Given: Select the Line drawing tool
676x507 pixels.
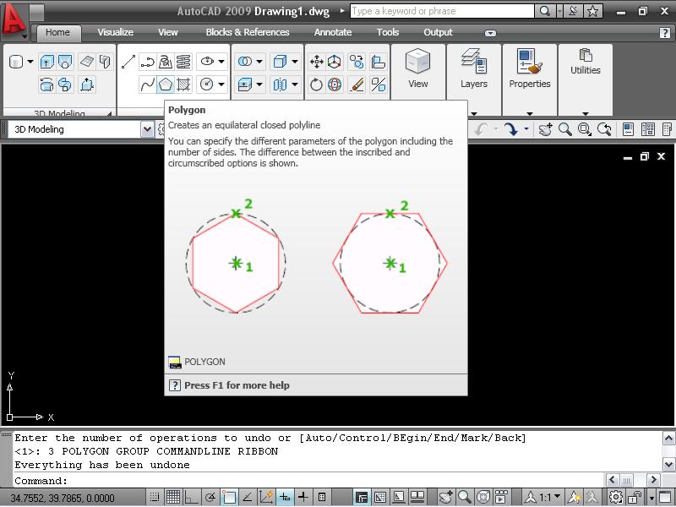Looking at the screenshot, I should [128, 62].
